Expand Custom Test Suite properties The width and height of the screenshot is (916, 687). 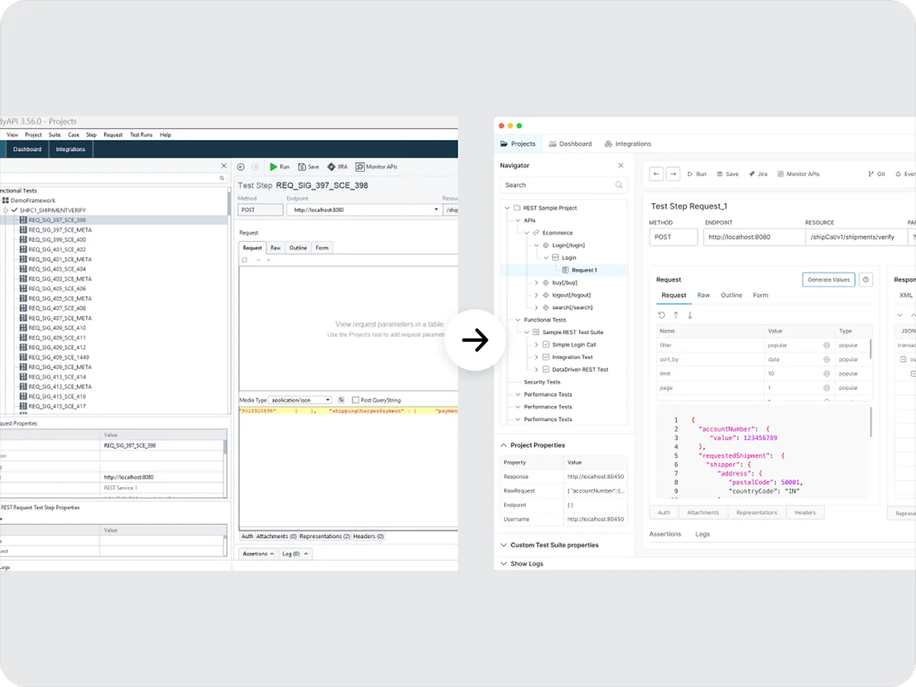(x=504, y=545)
